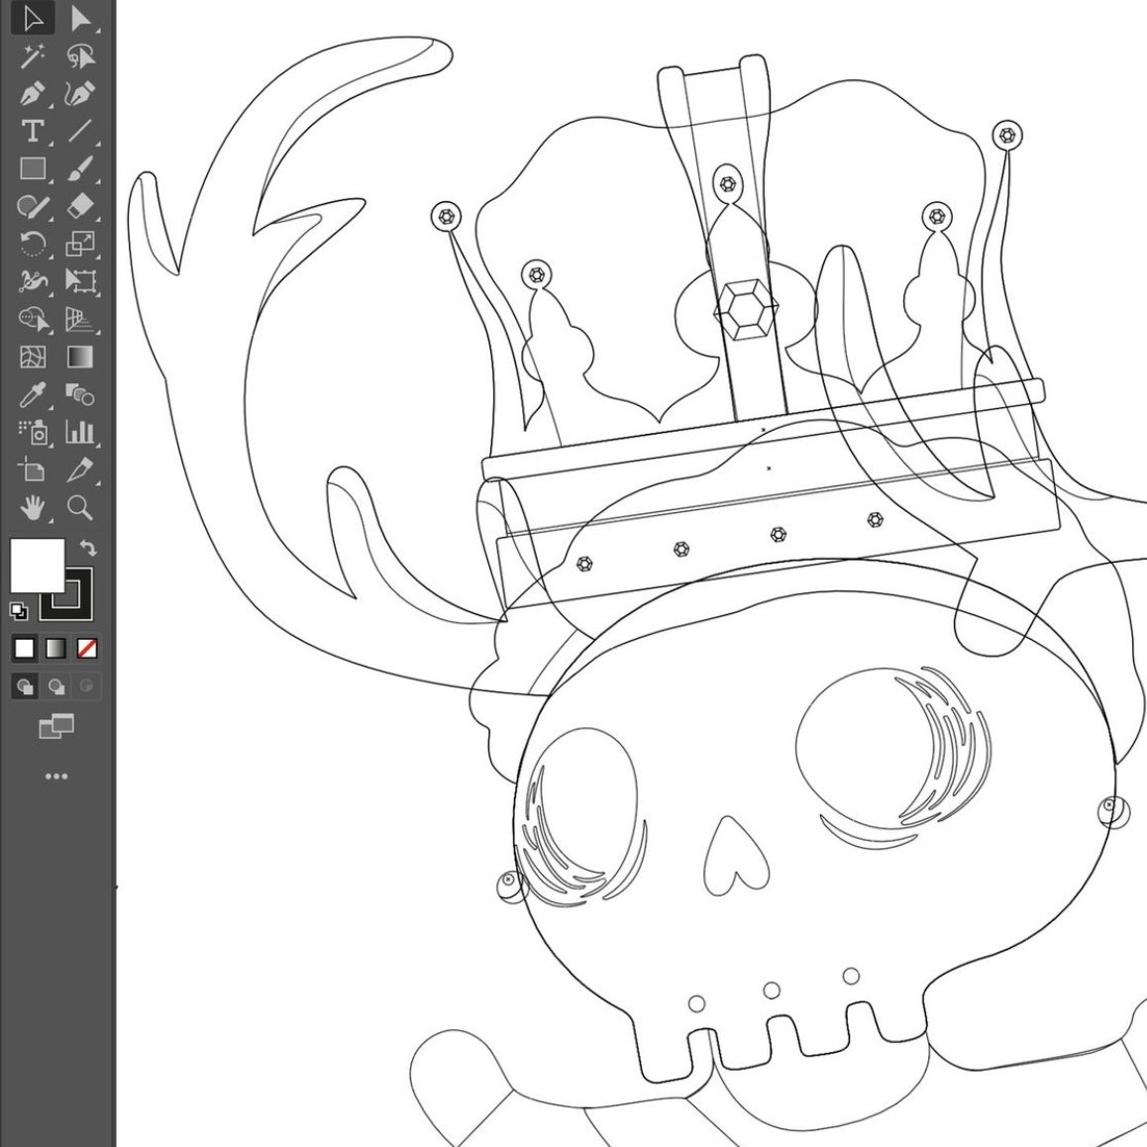Select the Eyedropper tool
The height and width of the screenshot is (1147, 1147).
pyautogui.click(x=33, y=395)
